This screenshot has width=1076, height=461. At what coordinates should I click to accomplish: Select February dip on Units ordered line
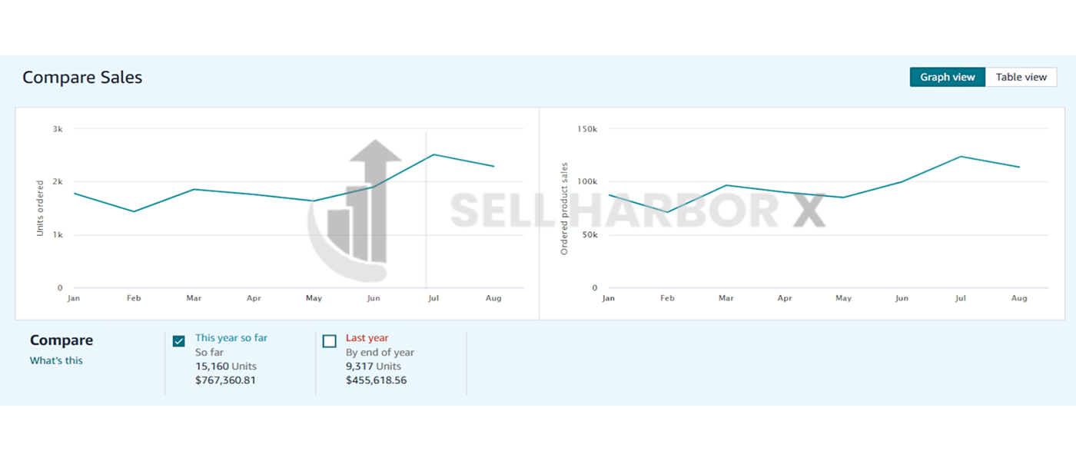(x=134, y=211)
